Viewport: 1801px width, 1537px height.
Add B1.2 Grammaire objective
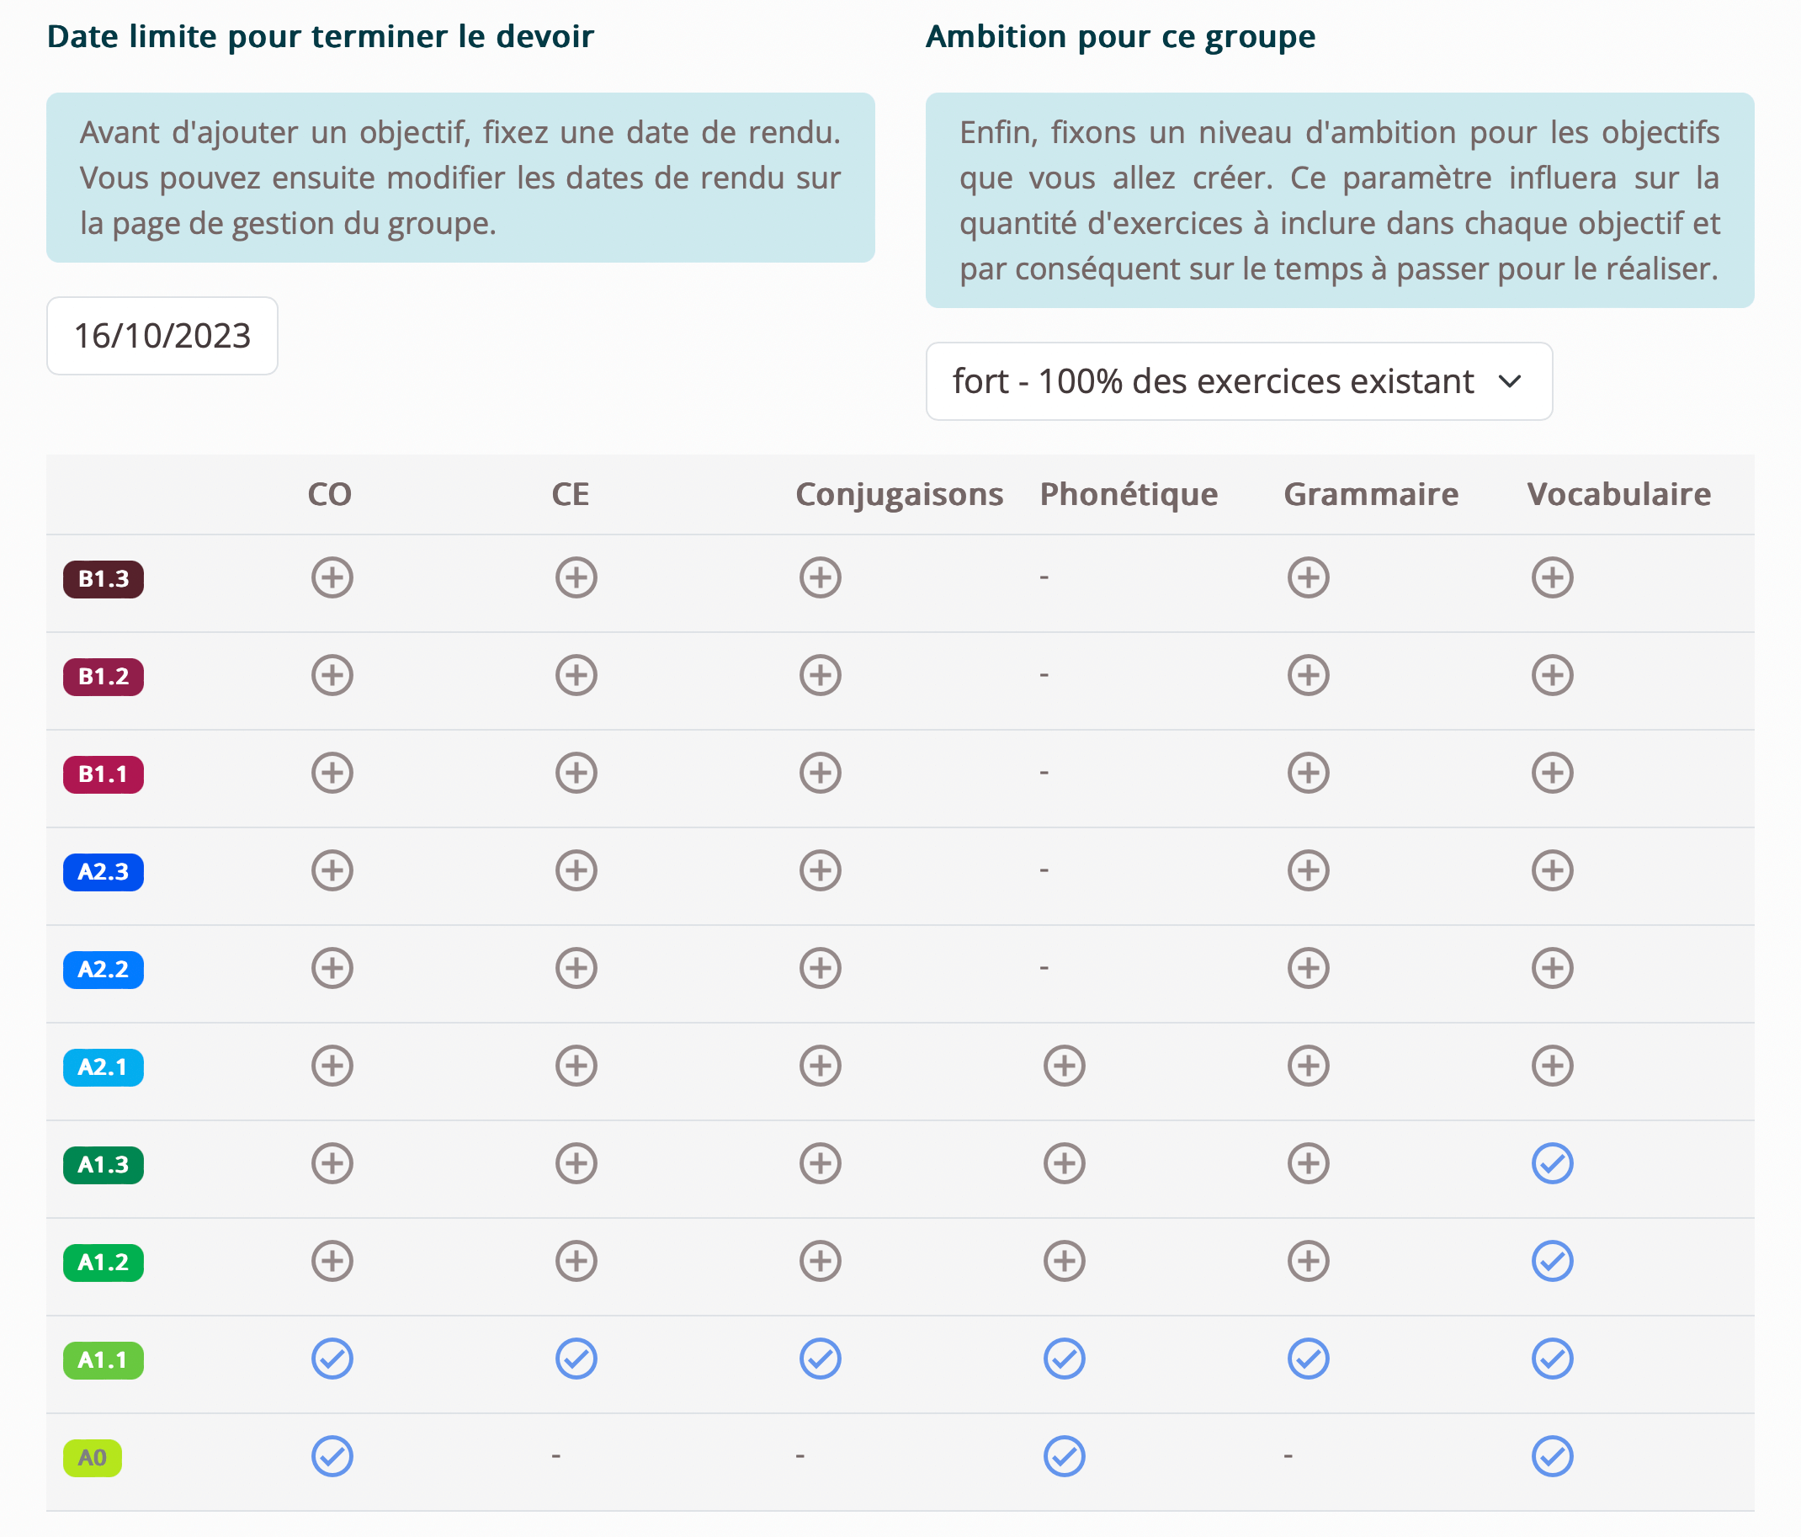(1308, 675)
